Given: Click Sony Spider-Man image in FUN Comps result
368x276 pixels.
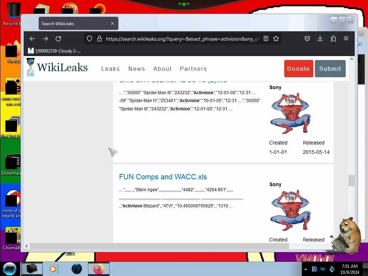Looking at the screenshot, I should (290, 210).
